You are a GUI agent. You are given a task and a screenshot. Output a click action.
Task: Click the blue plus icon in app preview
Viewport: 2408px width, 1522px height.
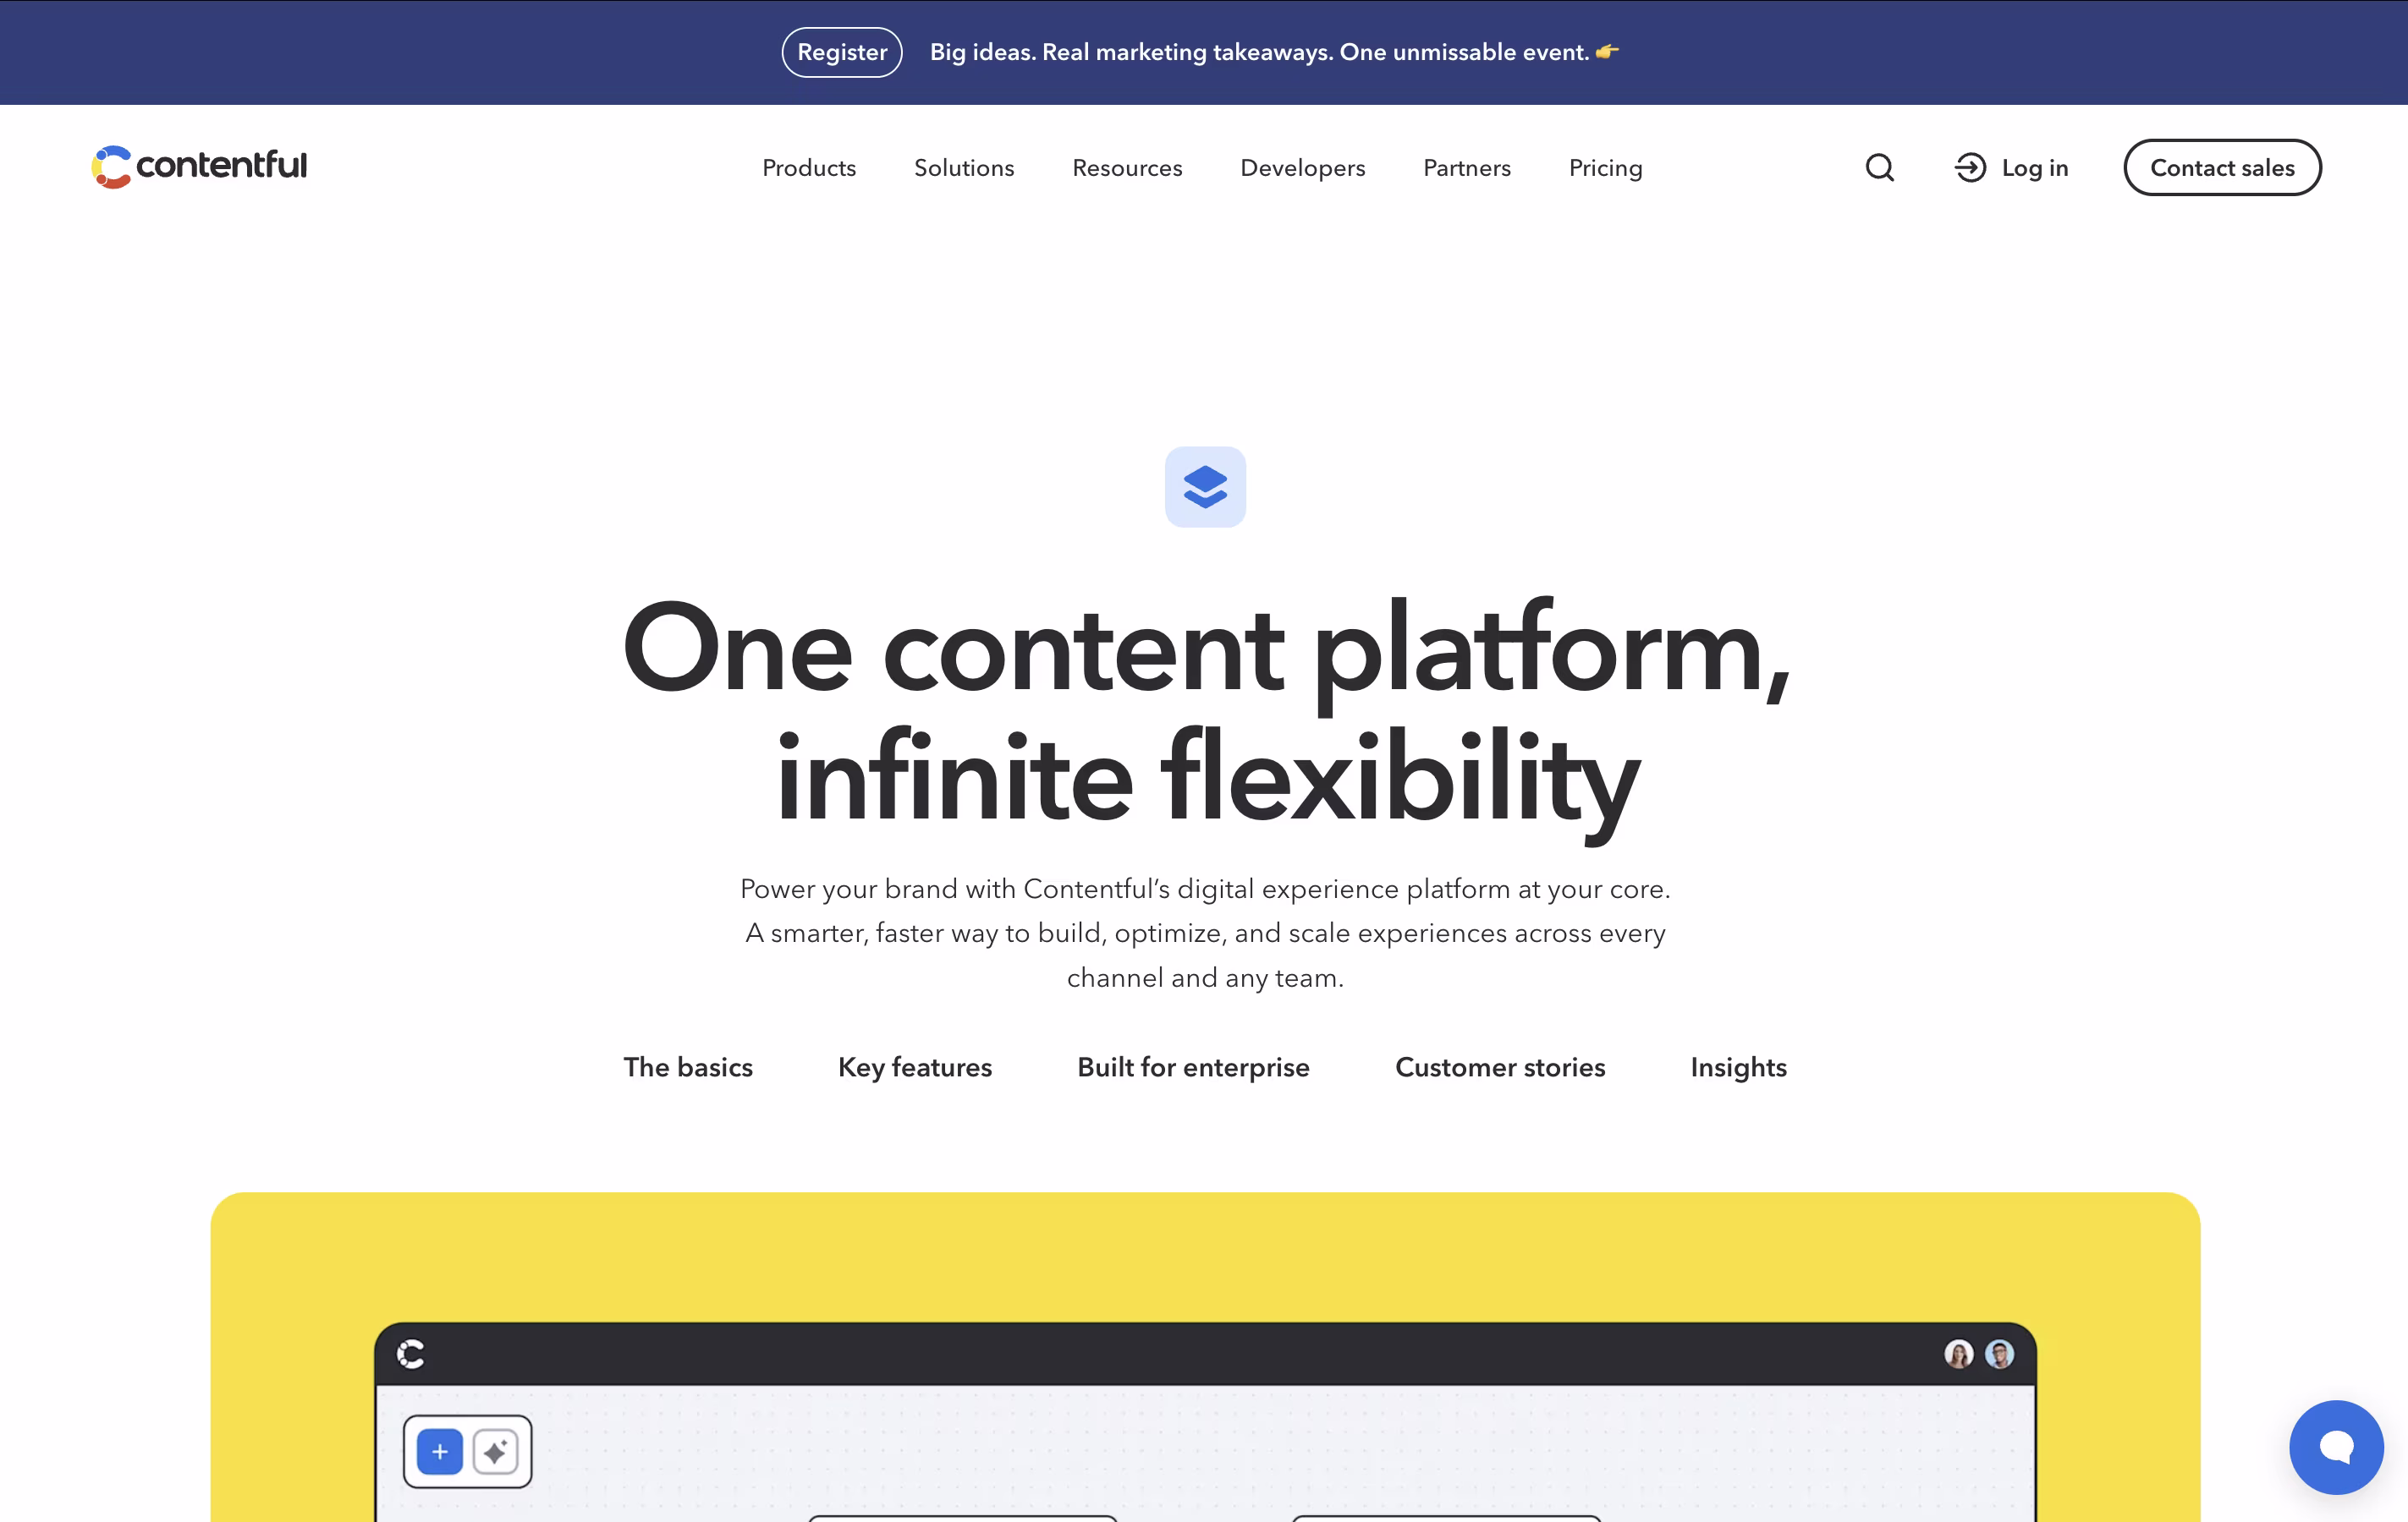[440, 1451]
